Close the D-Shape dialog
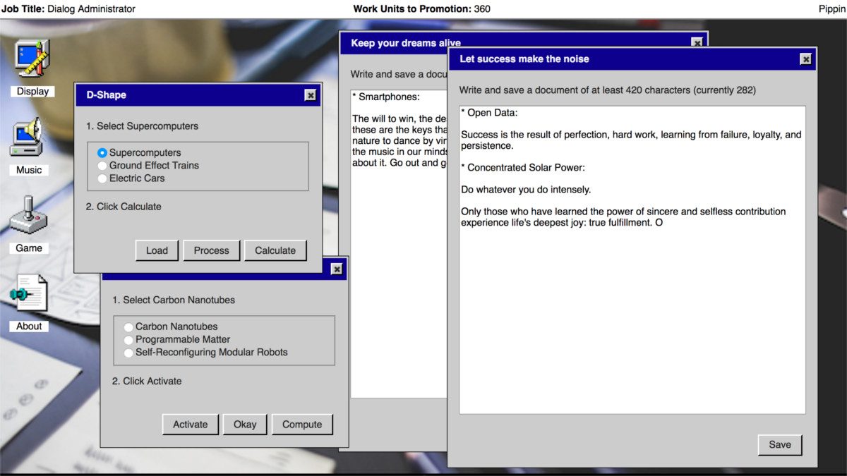Image resolution: width=847 pixels, height=476 pixels. pos(310,95)
